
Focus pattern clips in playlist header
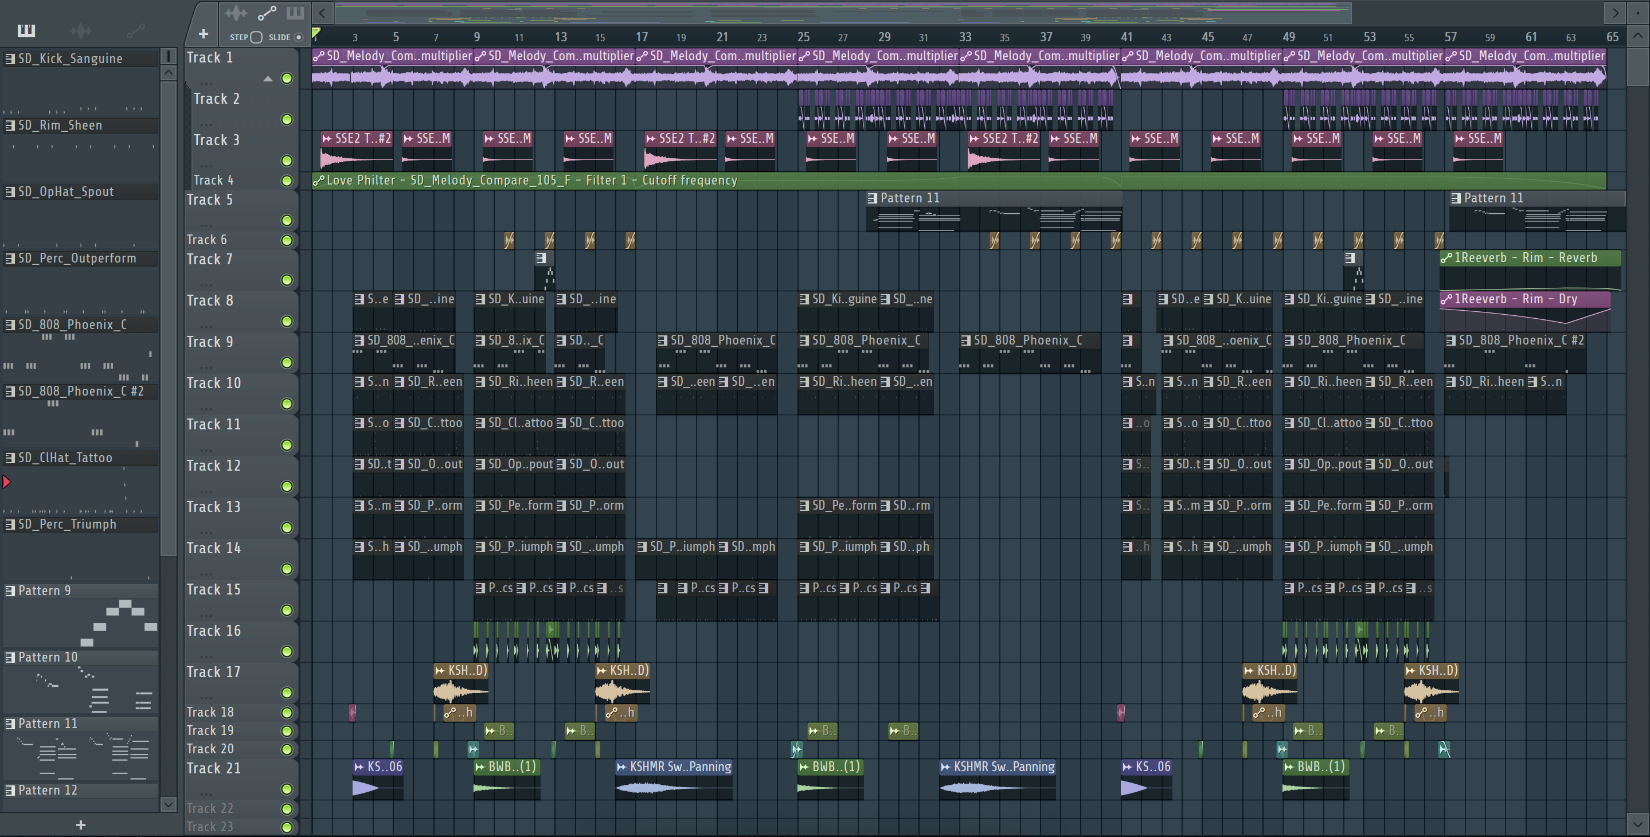click(x=295, y=13)
